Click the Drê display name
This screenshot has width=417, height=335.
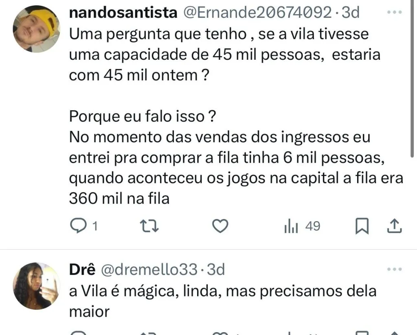pyautogui.click(x=82, y=269)
